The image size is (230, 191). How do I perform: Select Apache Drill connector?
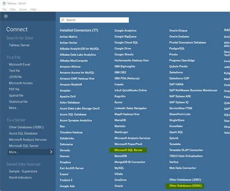67,96
